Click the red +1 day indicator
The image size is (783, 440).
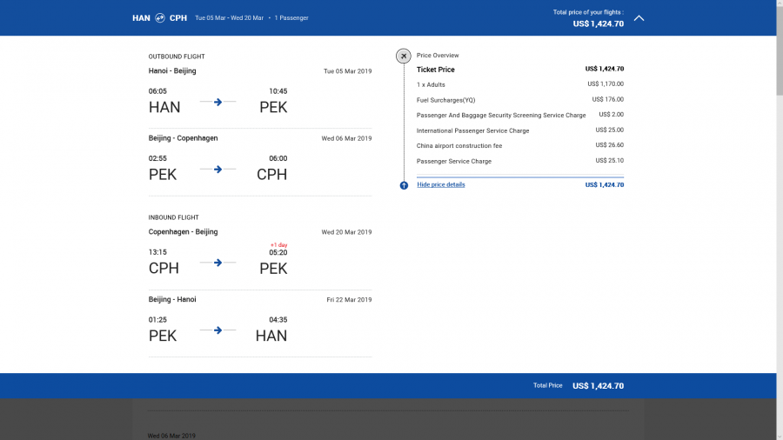(x=278, y=244)
